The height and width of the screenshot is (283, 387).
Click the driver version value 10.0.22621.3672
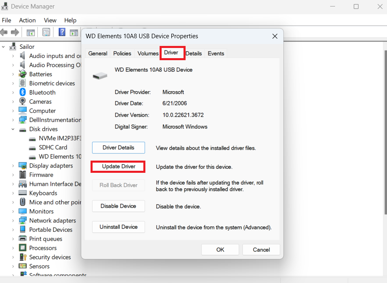pyautogui.click(x=183, y=115)
